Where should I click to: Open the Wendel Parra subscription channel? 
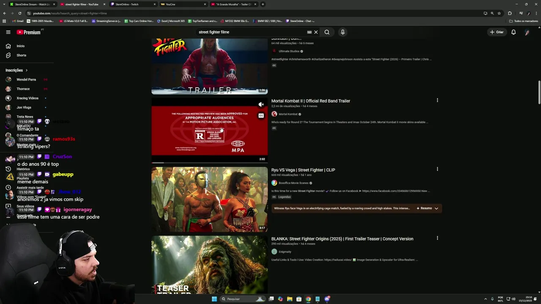tap(27, 79)
